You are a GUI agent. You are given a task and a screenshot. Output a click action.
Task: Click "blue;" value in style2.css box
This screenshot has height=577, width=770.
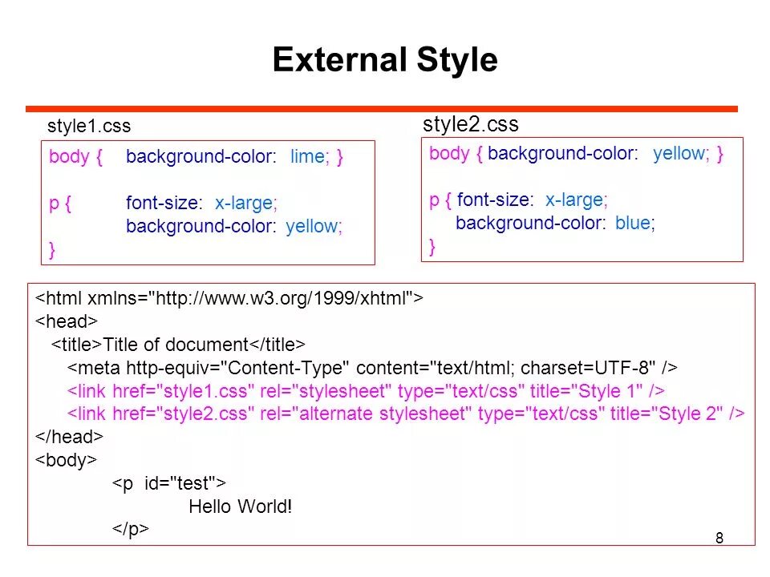pyautogui.click(x=635, y=223)
